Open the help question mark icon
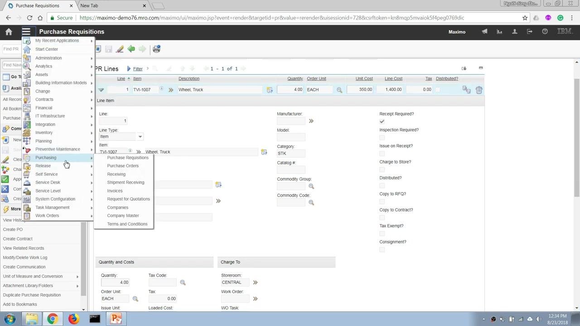This screenshot has width=580, height=326. click(x=545, y=32)
